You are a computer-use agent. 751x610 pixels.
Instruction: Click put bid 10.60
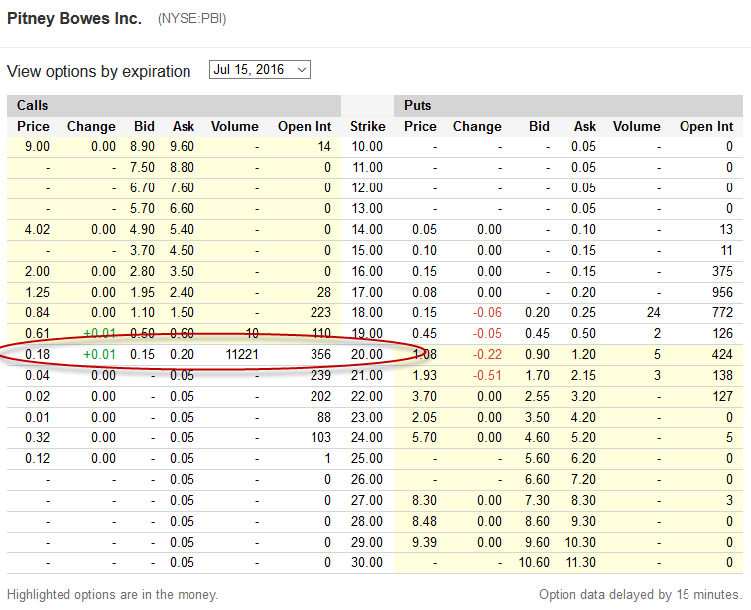[534, 562]
